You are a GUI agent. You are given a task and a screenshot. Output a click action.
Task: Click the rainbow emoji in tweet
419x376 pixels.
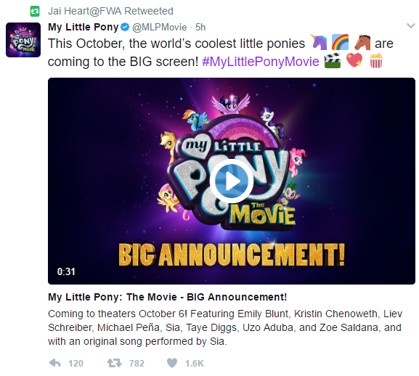point(340,42)
